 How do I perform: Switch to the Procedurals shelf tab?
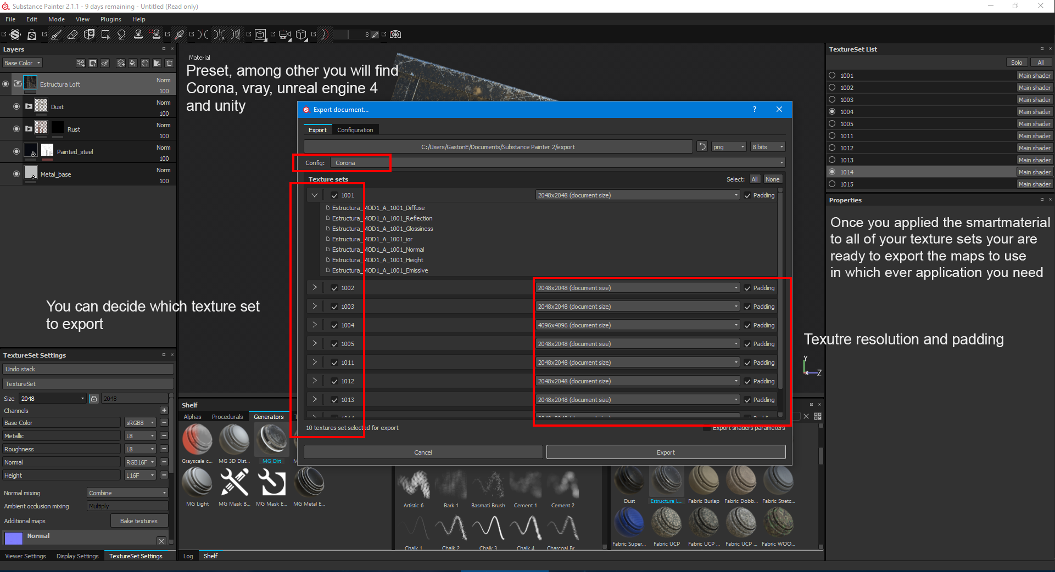[x=227, y=417]
